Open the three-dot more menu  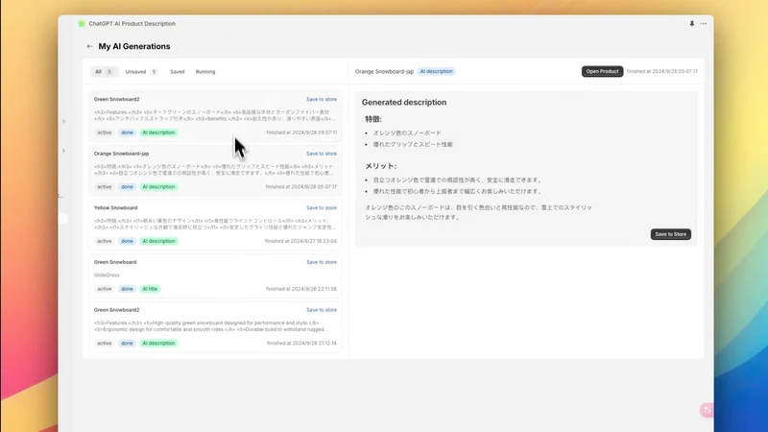point(704,23)
